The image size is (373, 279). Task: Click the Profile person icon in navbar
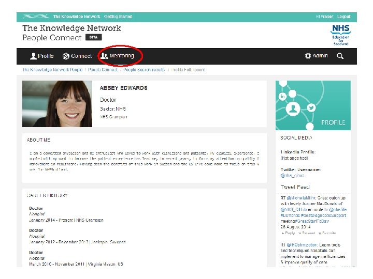(x=33, y=56)
